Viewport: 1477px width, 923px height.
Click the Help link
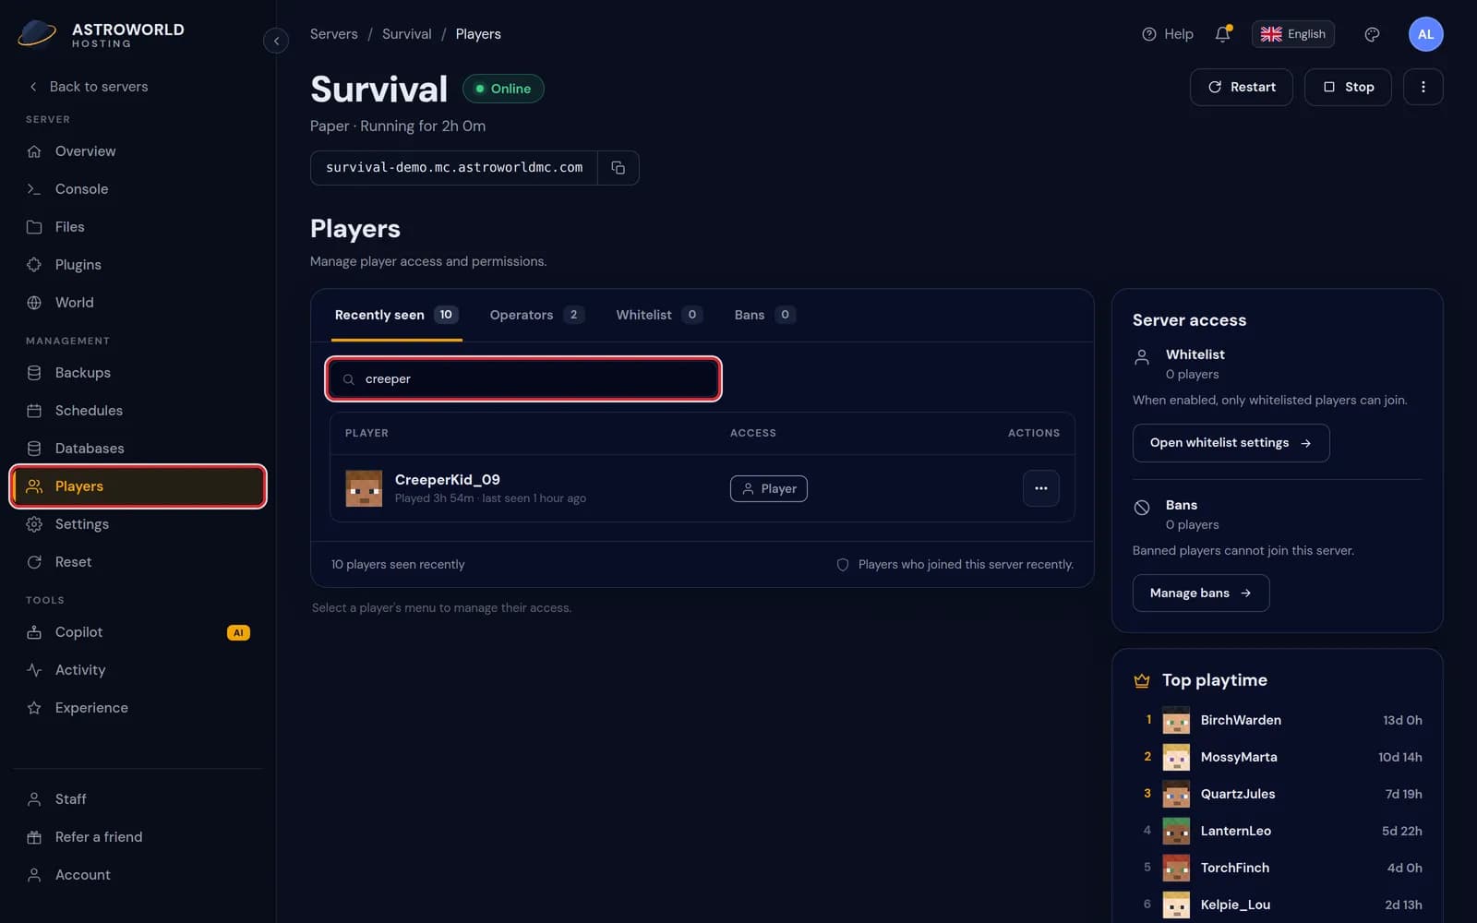point(1168,34)
